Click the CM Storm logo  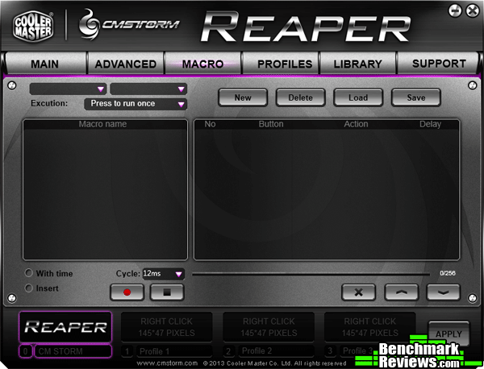click(x=127, y=26)
